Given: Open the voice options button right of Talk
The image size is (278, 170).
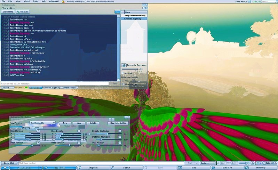Looking at the screenshot, I should coord(275,163).
